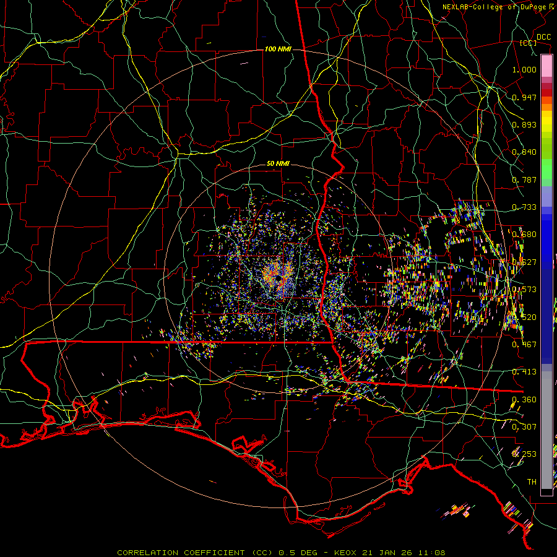Select the 0.947 legend value
This screenshot has width=557, height=557.
[524, 97]
